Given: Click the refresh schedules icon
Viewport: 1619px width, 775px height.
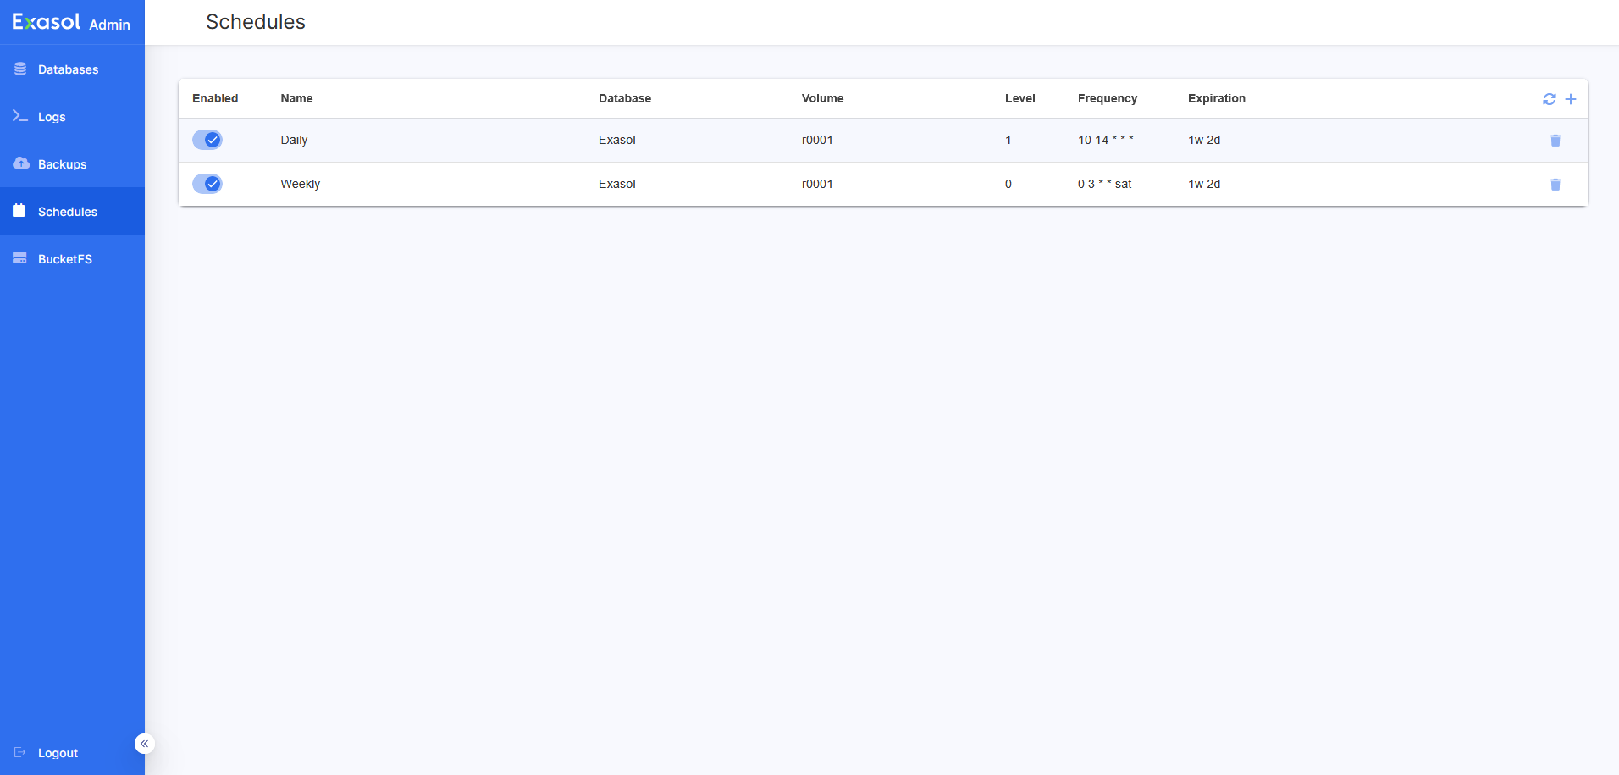Looking at the screenshot, I should click(1549, 99).
